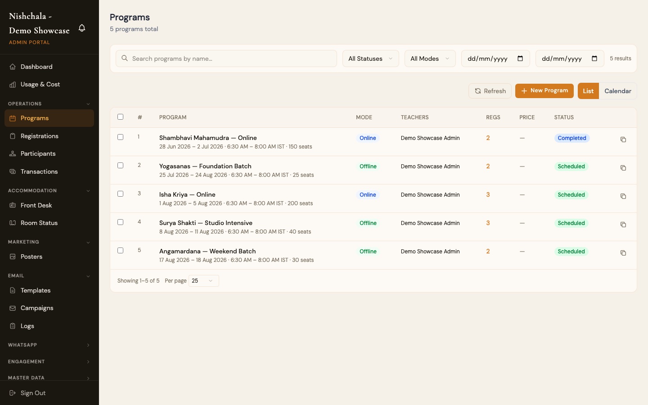This screenshot has height=405, width=648.
Task: Duplicate Angamardana Weekend Batch copy icon
Action: (623, 253)
